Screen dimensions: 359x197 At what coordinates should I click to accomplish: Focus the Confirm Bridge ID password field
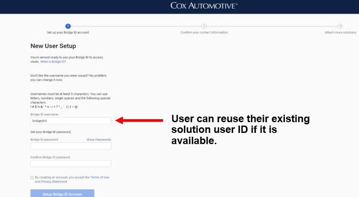(71, 163)
